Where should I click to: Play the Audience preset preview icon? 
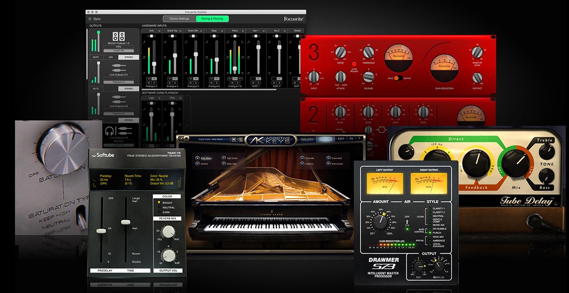pyautogui.click(x=302, y=163)
